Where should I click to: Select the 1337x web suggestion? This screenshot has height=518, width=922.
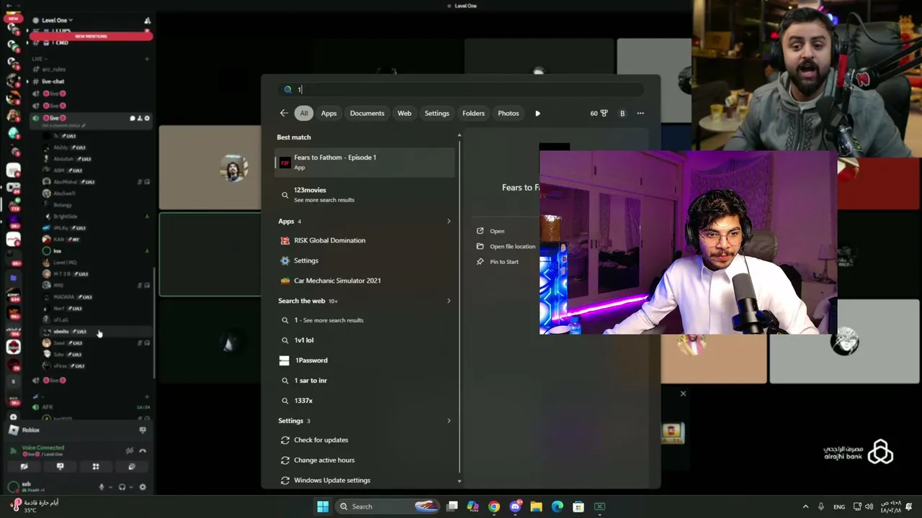[x=365, y=401]
